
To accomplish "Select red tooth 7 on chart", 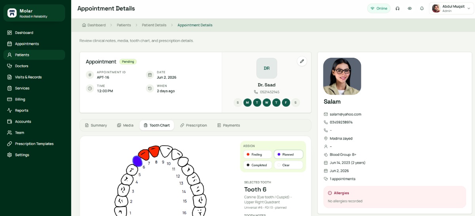I will coord(144,154).
